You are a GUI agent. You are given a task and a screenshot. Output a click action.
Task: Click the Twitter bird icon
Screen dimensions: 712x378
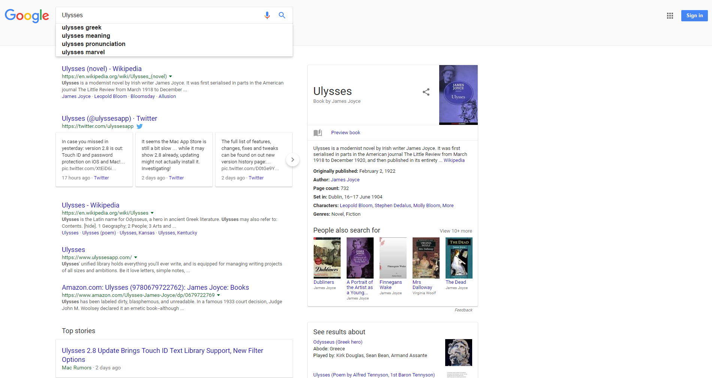click(140, 126)
